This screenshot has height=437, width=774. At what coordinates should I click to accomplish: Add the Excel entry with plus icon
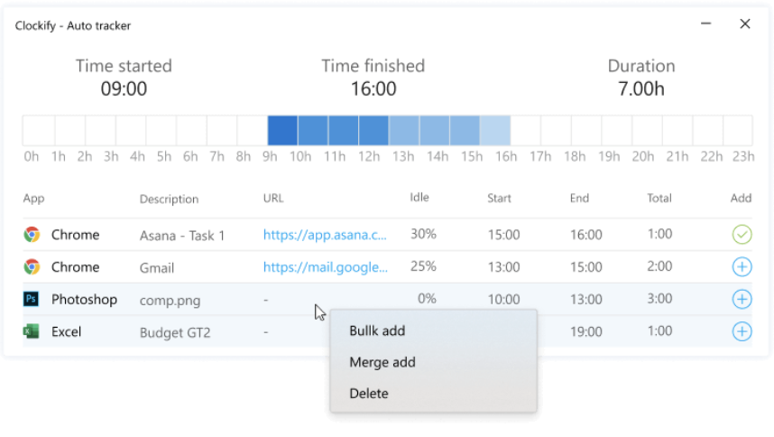click(x=742, y=331)
